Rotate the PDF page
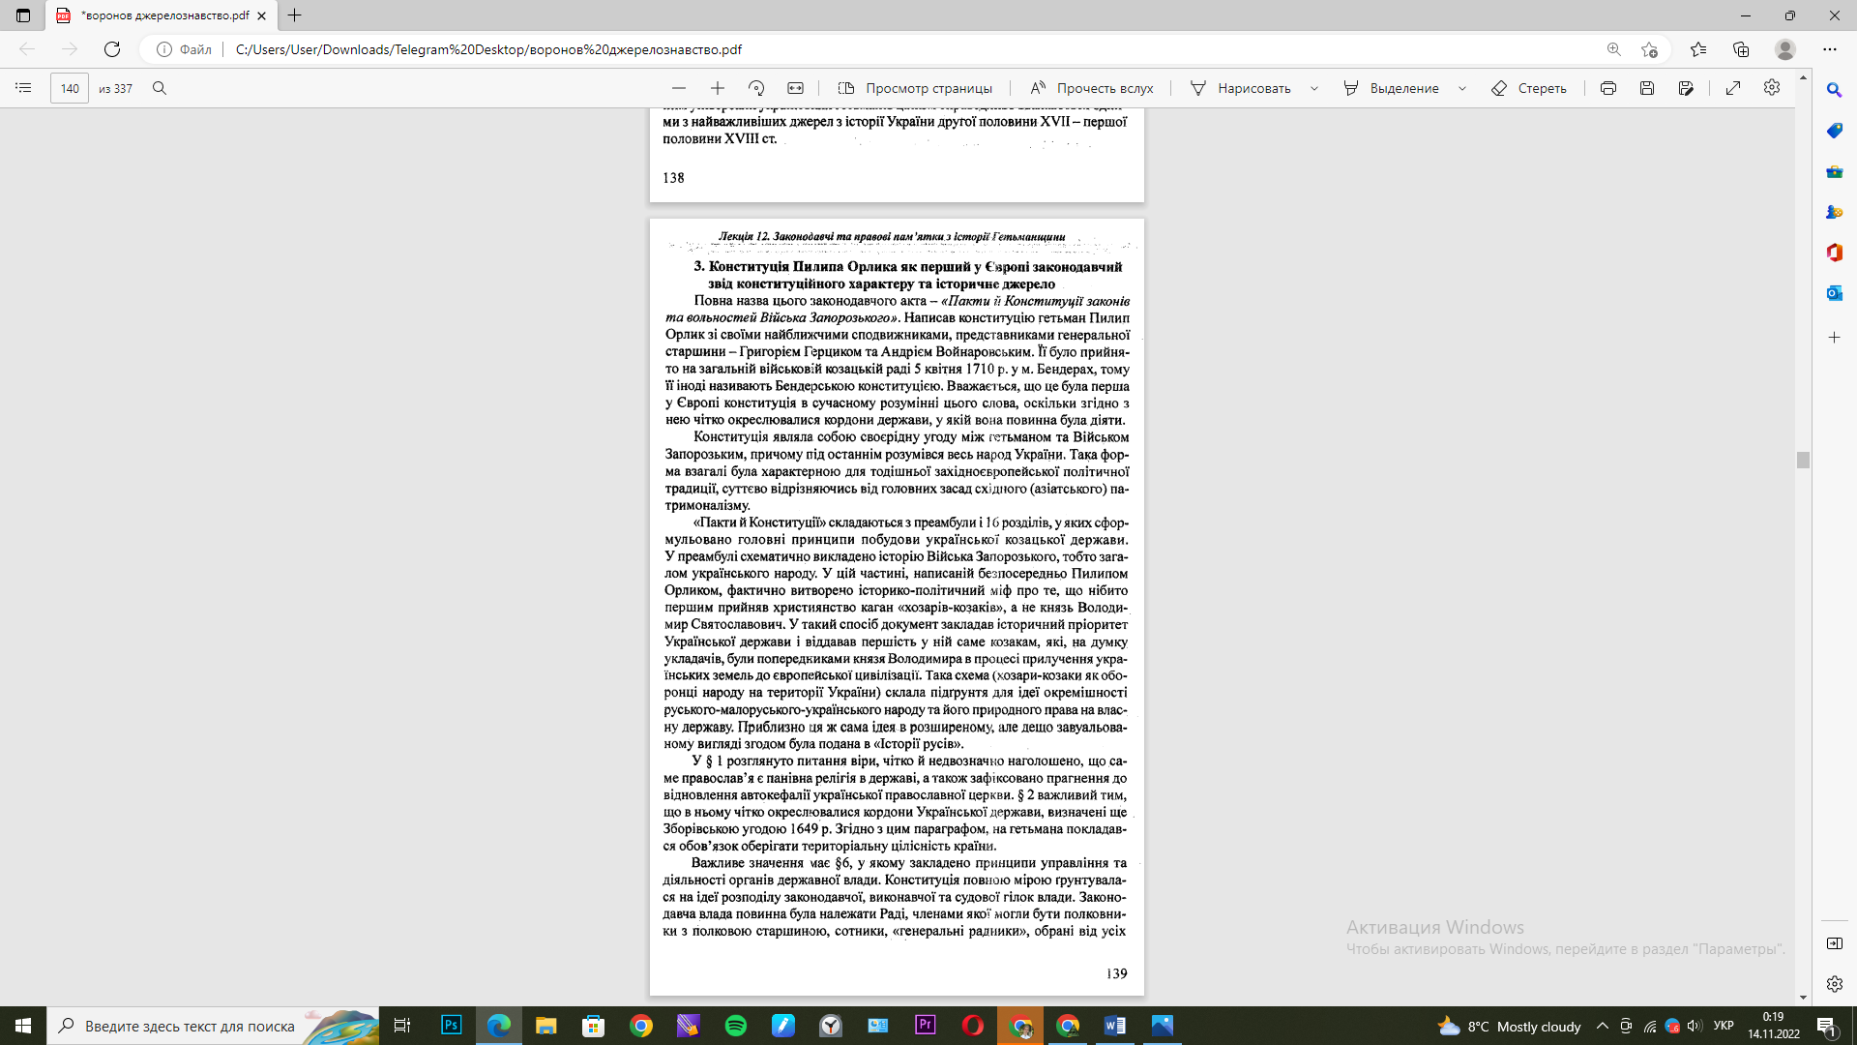 pos(756,88)
